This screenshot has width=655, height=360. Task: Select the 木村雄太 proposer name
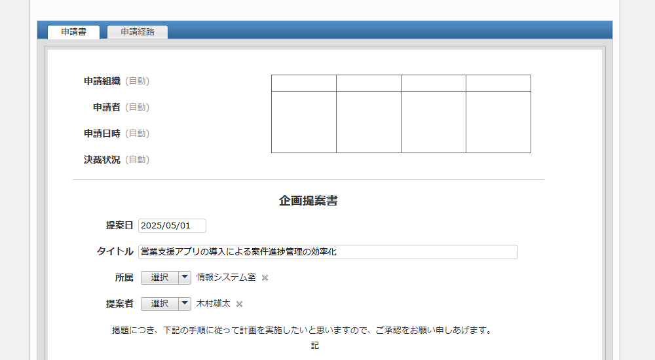(x=214, y=304)
